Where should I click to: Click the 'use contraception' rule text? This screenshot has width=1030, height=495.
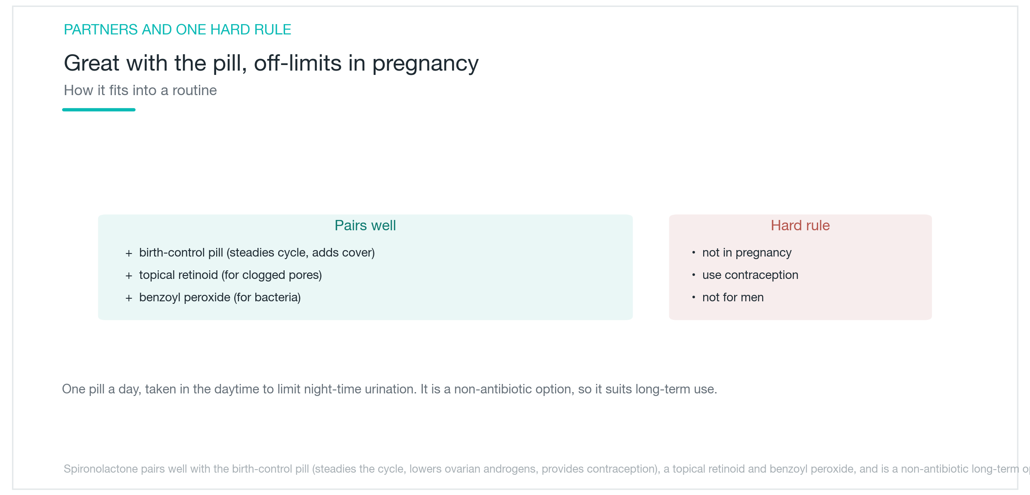click(x=751, y=275)
